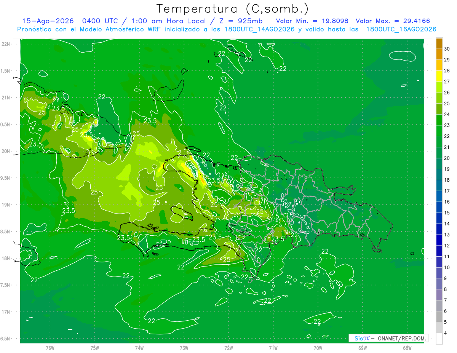Click blue scale swatch between 14 and 15
This screenshot has height=353, width=457.
coord(439,219)
